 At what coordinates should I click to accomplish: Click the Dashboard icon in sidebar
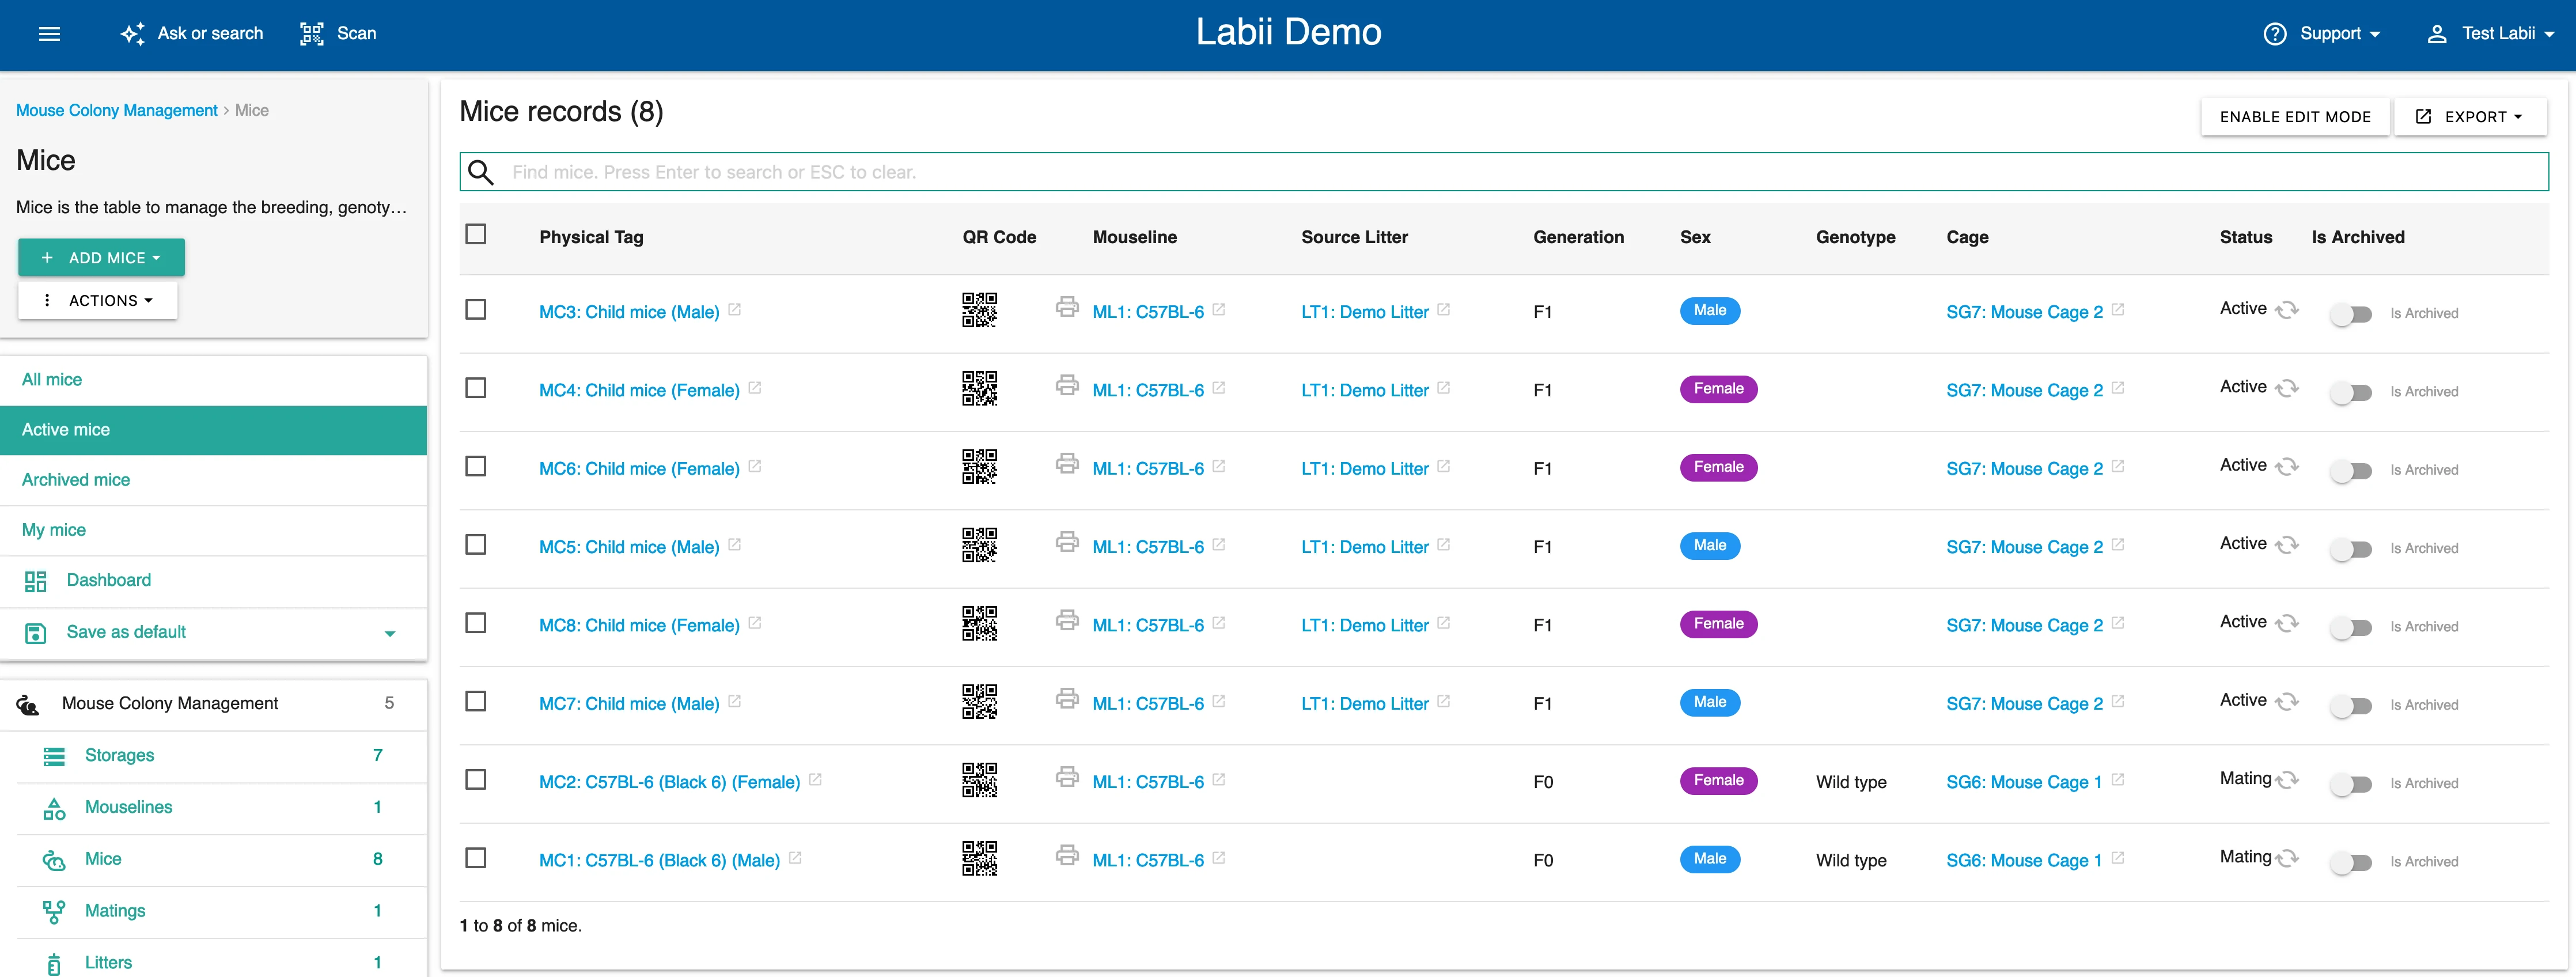coord(36,581)
